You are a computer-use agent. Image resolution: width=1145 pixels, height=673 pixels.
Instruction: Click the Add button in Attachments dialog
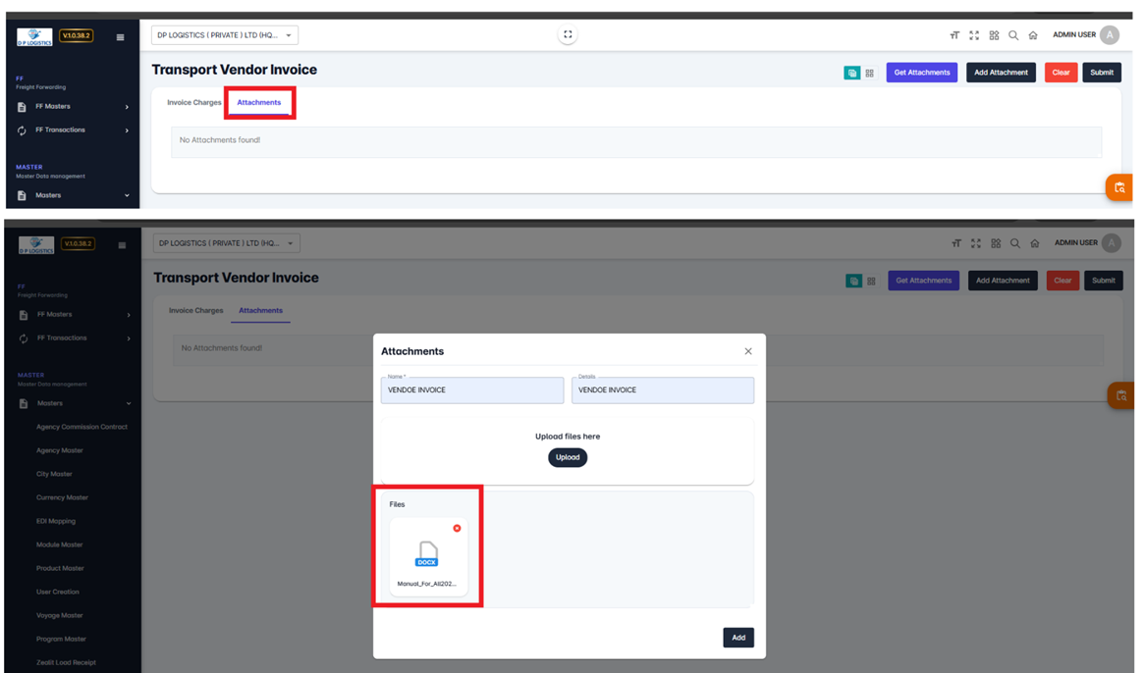coord(738,638)
